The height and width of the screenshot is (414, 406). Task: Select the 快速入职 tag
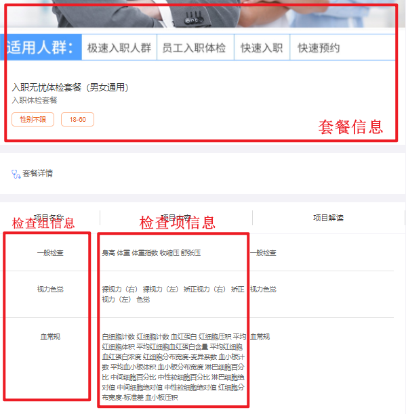click(262, 48)
